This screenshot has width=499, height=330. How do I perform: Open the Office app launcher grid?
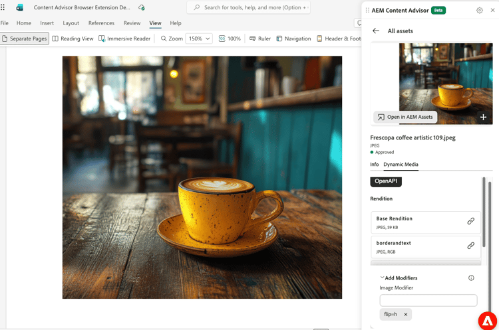tap(3, 7)
